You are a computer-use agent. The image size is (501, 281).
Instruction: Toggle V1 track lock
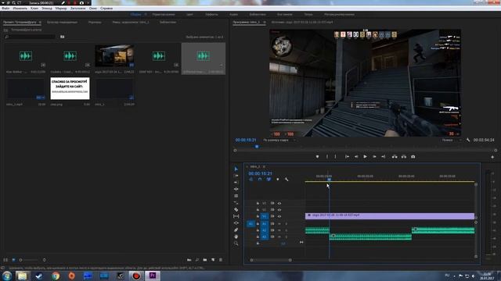coord(258,217)
